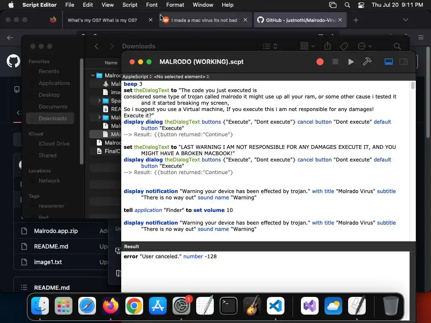Toggle the right sidebar pane in Script Editor
This screenshot has width=431, height=323.
tap(404, 62)
